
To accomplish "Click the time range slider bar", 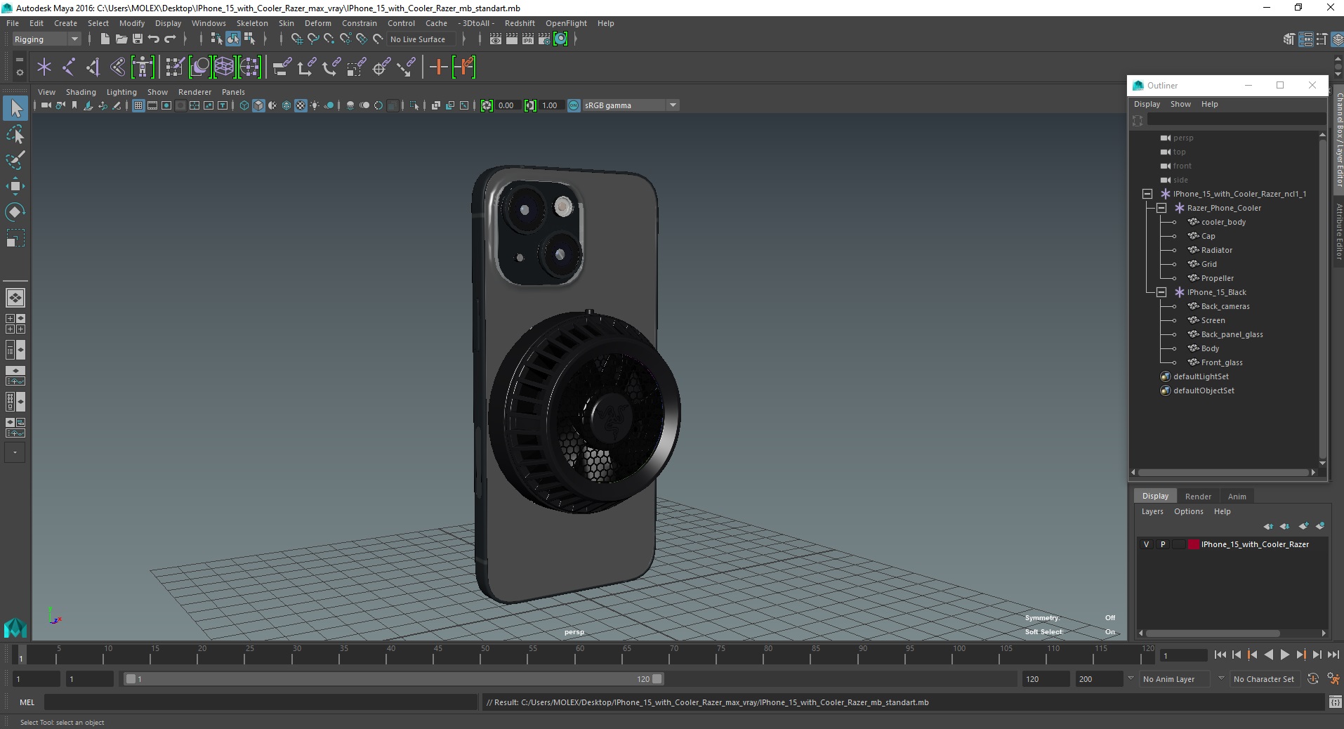I will pyautogui.click(x=393, y=679).
